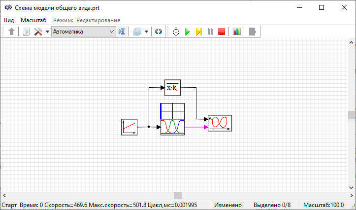This screenshot has height=210, width=356.
Task: Click the horizontal scrollbar thumb
Action: [178, 196]
